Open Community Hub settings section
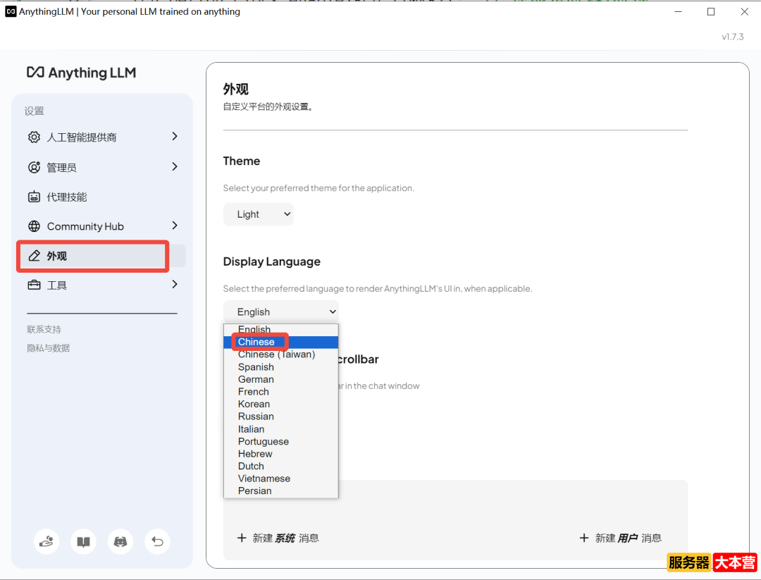Image resolution: width=761 pixels, height=580 pixels. click(x=102, y=226)
